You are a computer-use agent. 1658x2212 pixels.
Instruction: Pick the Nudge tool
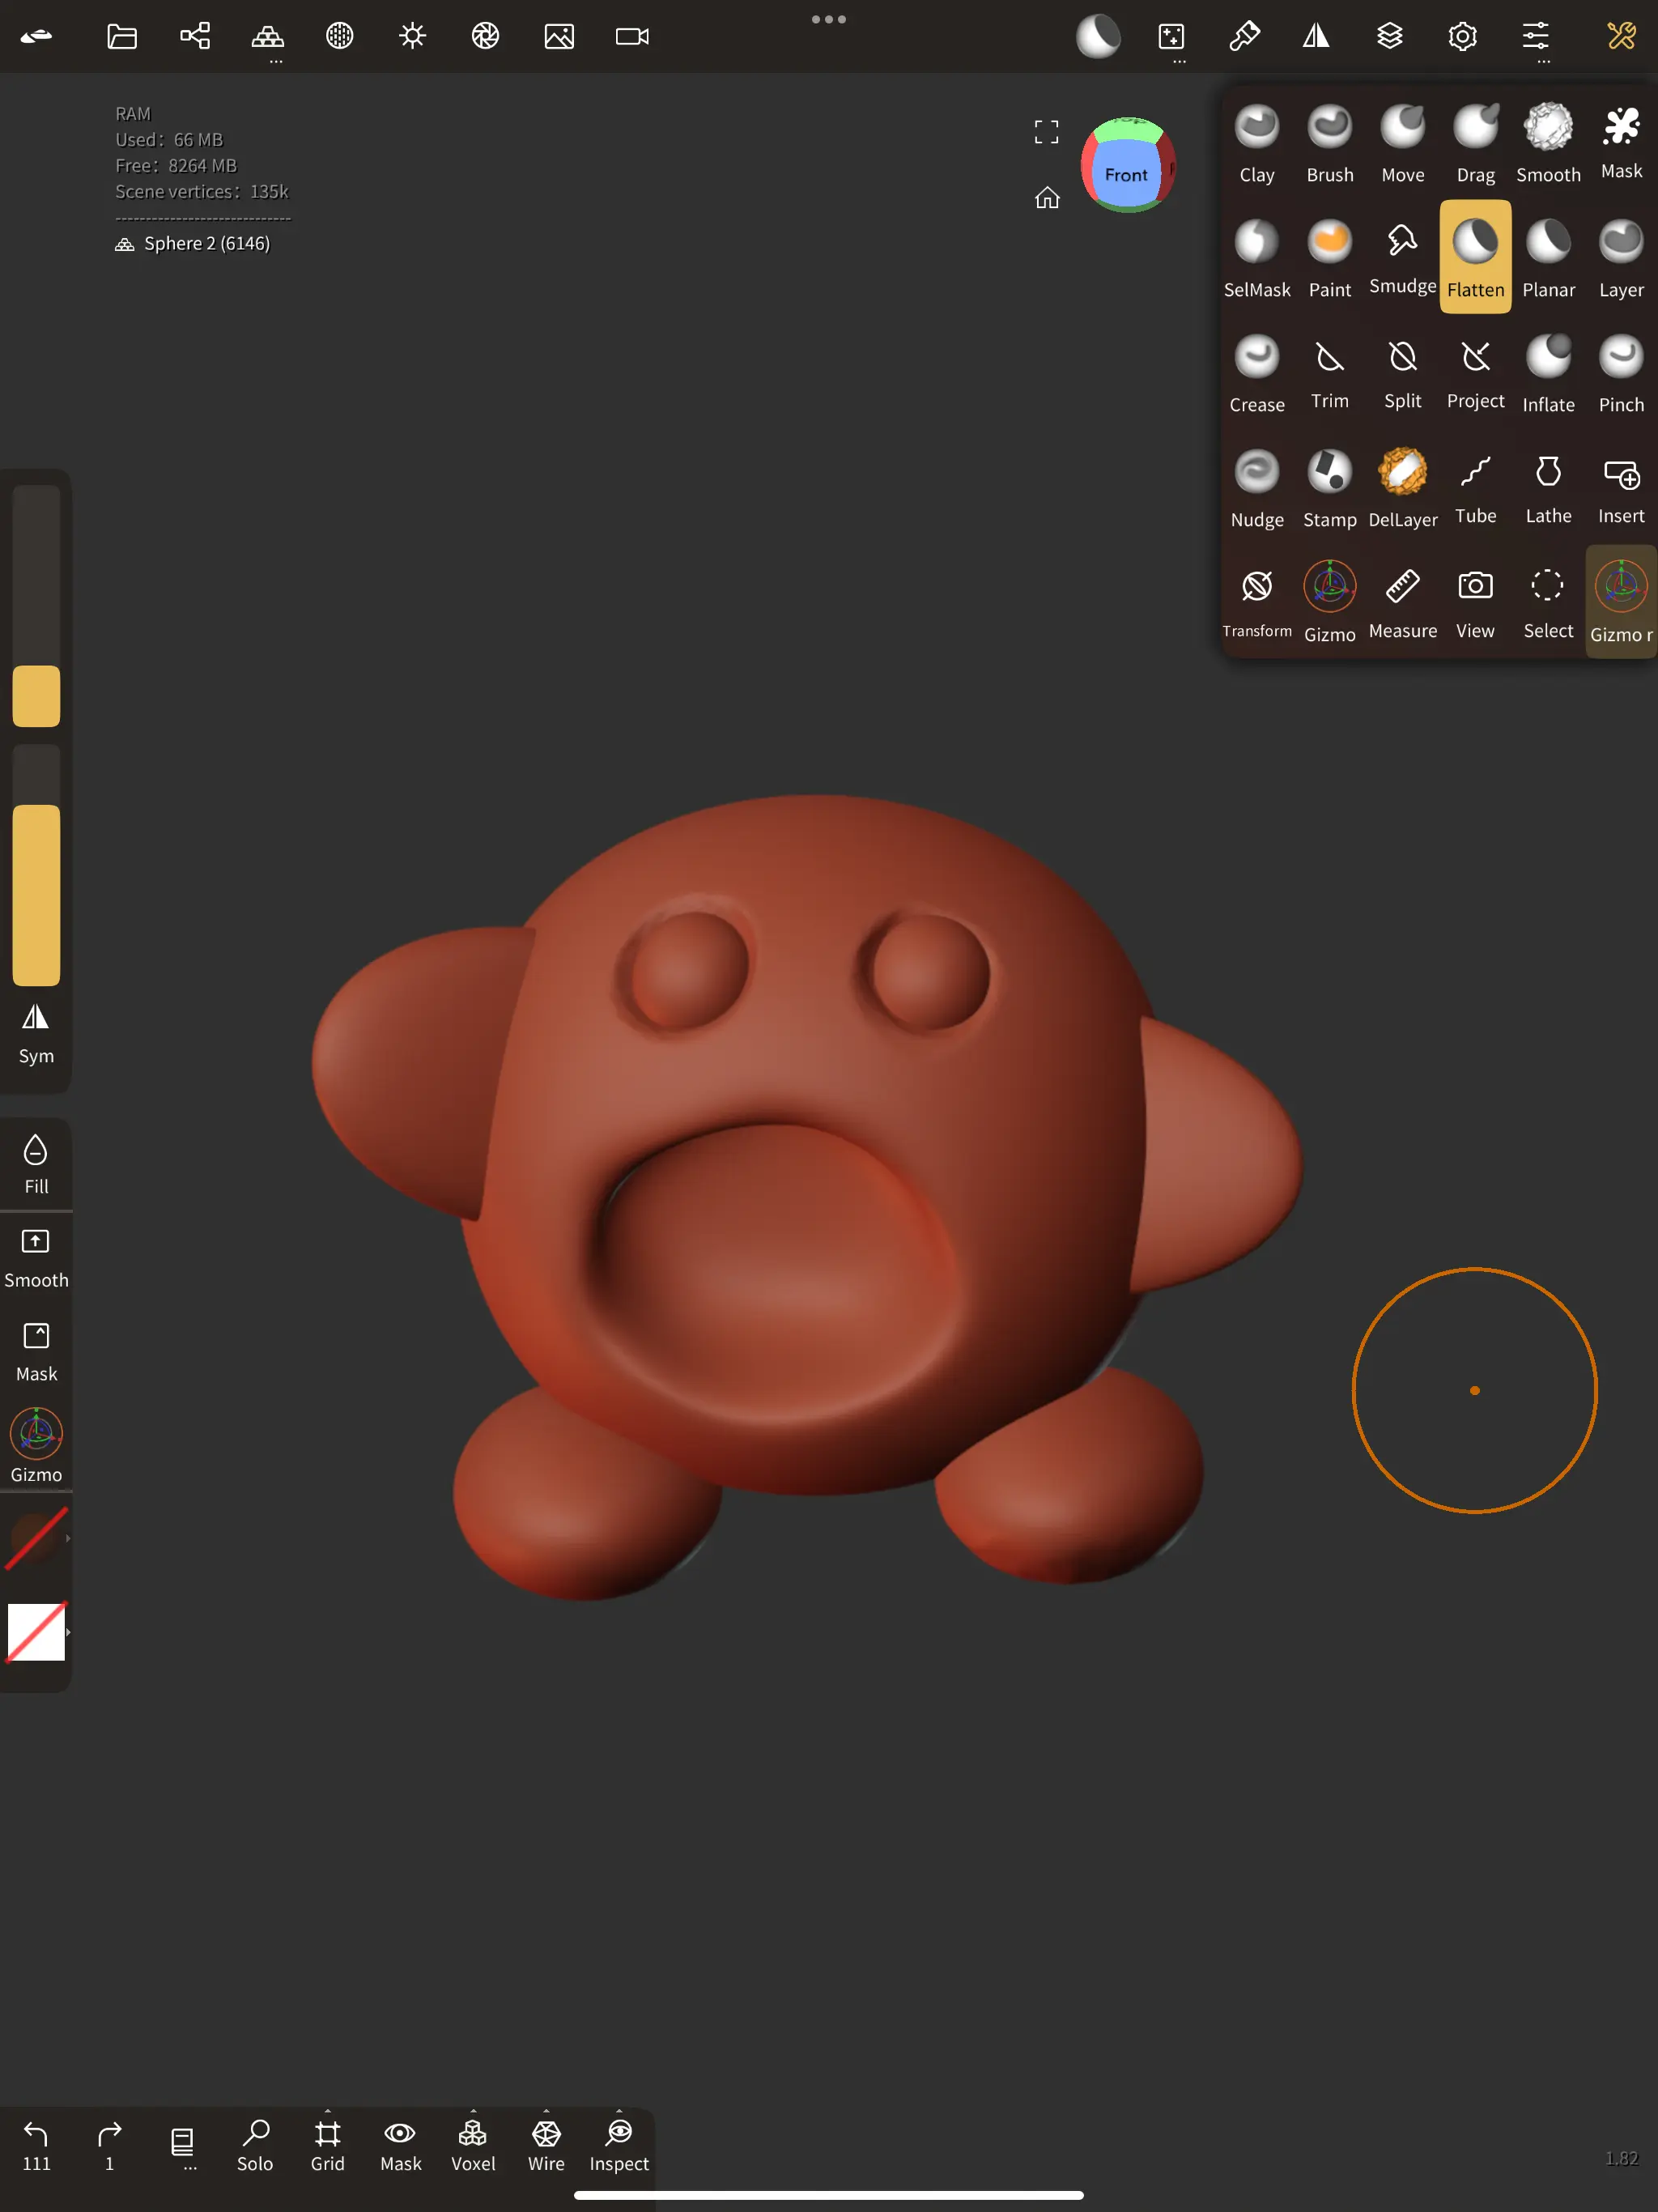pyautogui.click(x=1257, y=488)
